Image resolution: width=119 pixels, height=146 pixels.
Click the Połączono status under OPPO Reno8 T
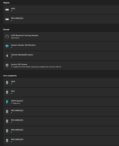point(16,103)
